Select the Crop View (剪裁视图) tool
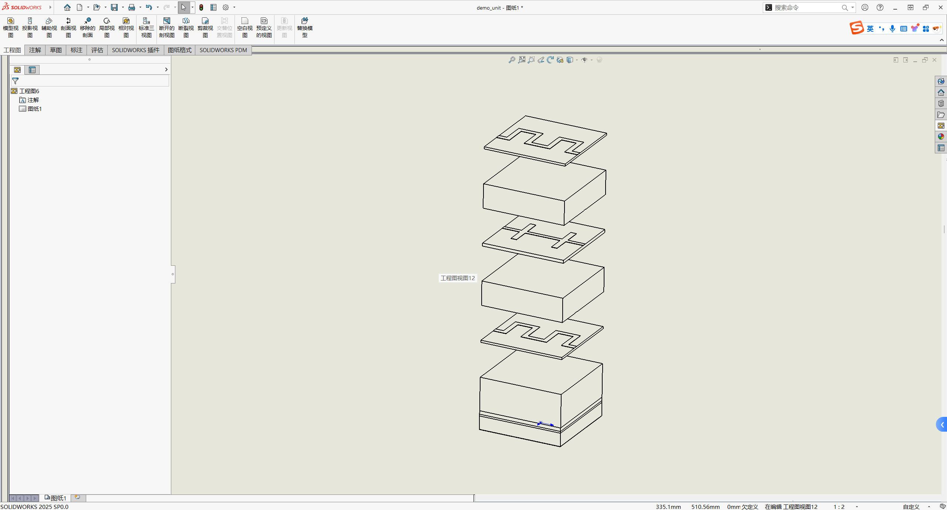The height and width of the screenshot is (510, 947). tap(205, 27)
